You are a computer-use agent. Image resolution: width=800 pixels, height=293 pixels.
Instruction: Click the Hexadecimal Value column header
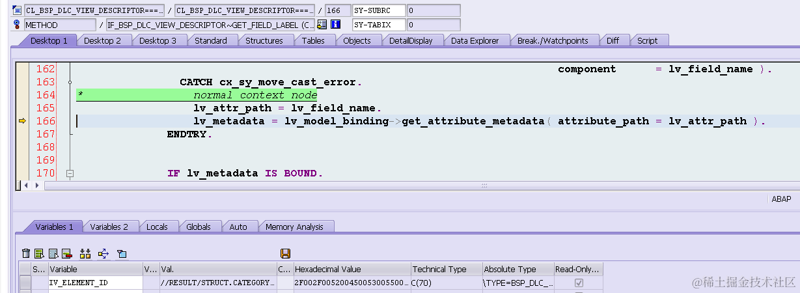pyautogui.click(x=352, y=269)
